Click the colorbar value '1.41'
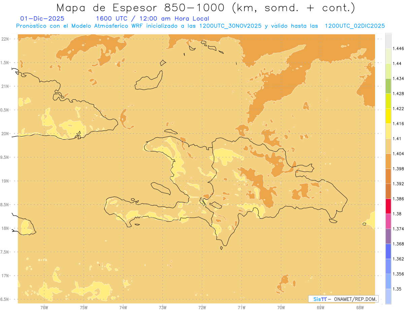The image size is (404, 312). point(397,139)
